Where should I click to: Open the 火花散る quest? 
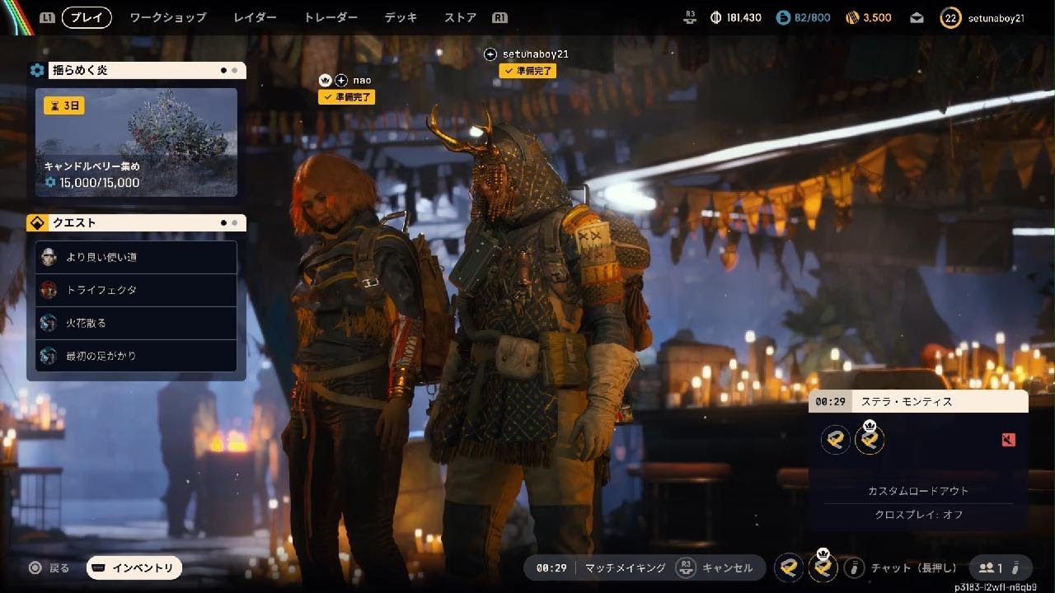[136, 323]
